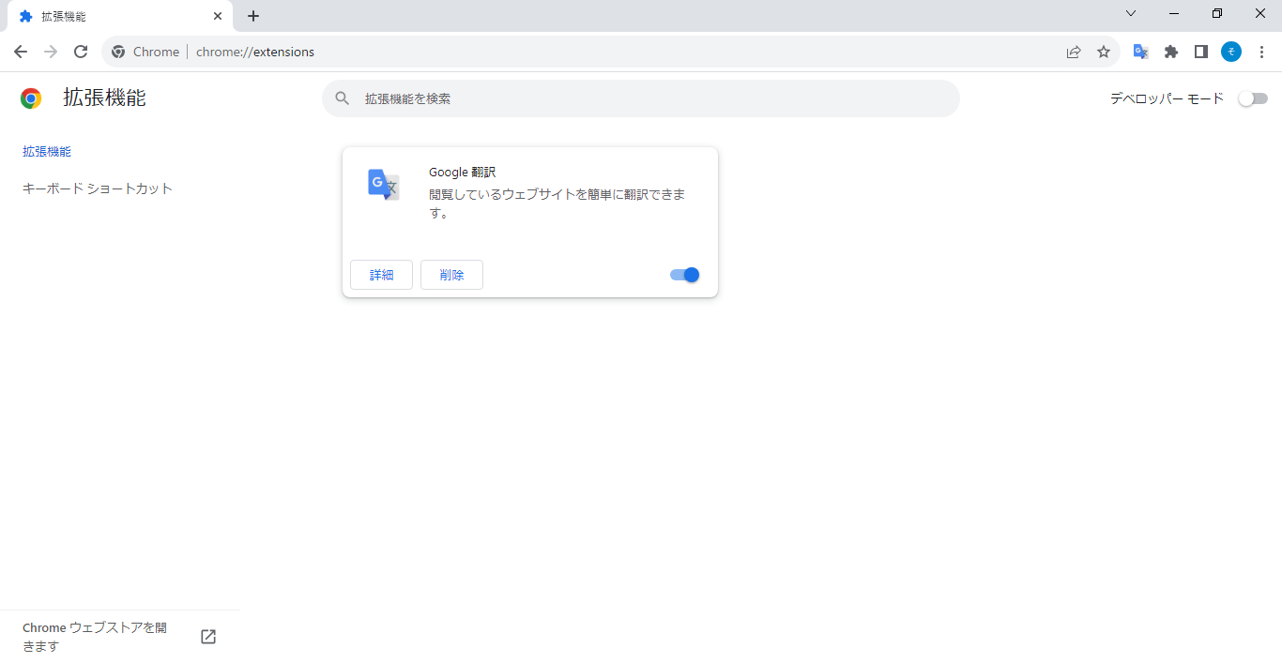Click the extension search field

[x=641, y=98]
